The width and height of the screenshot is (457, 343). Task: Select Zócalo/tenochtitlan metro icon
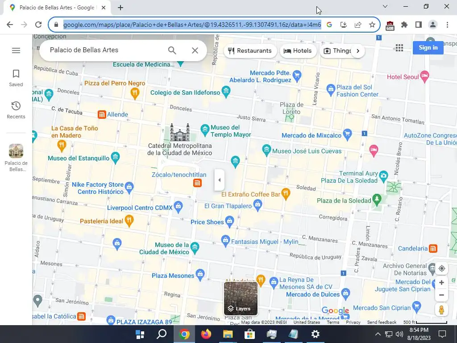pos(197,183)
